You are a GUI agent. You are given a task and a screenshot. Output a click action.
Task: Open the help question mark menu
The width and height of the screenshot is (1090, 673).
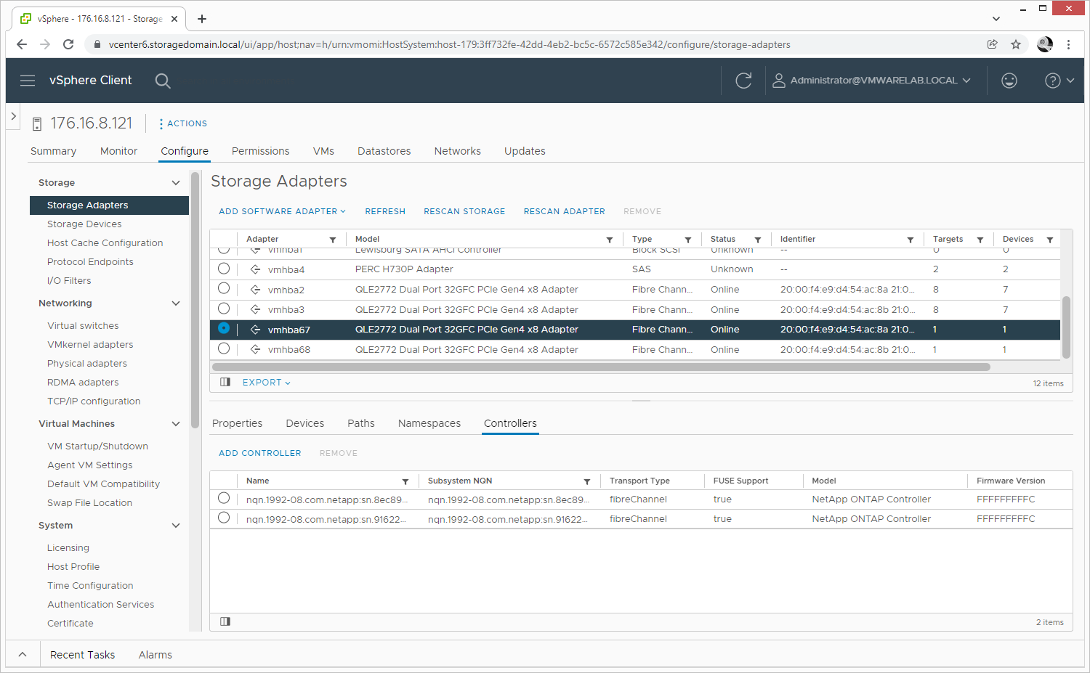click(x=1059, y=81)
